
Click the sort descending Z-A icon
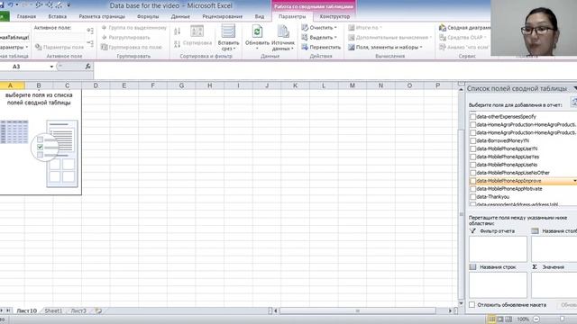177,44
